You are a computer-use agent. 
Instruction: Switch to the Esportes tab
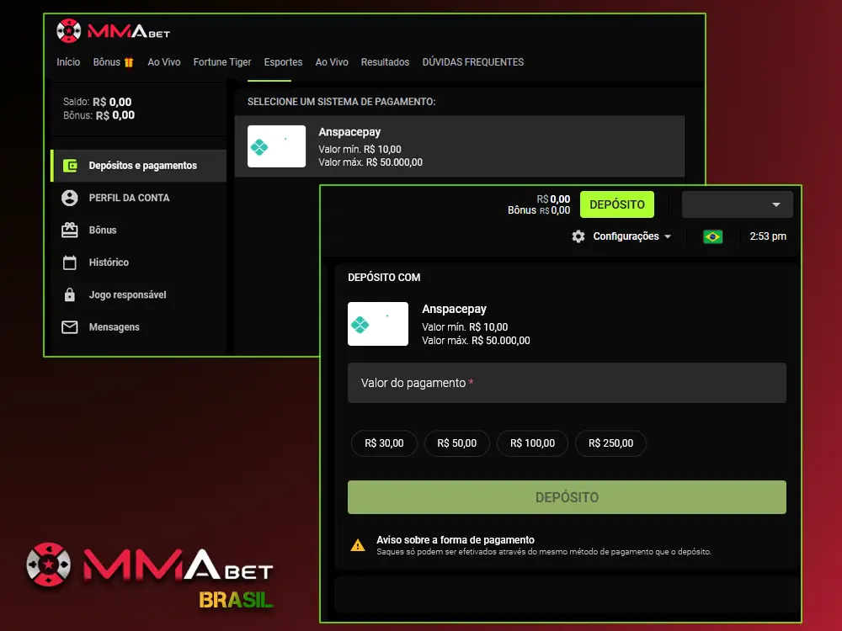tap(282, 61)
